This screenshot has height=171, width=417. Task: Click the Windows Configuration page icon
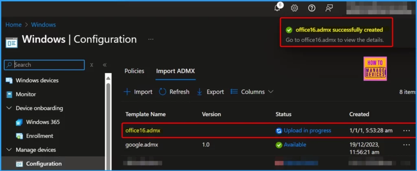coord(11,42)
